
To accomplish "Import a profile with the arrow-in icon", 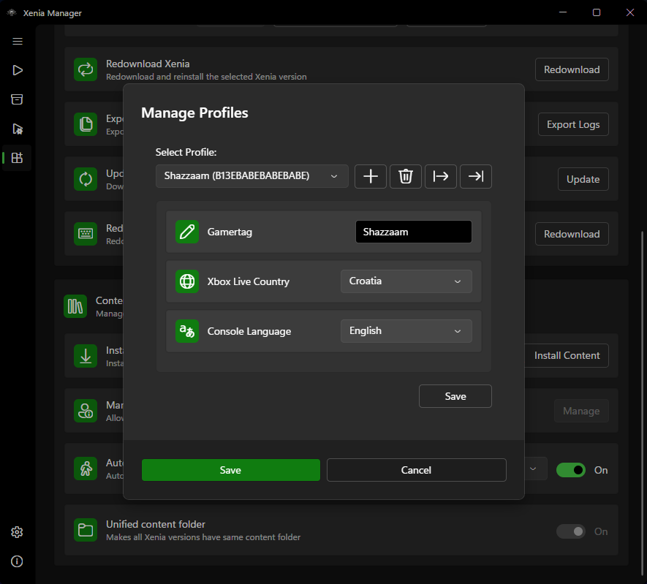I will tap(475, 176).
